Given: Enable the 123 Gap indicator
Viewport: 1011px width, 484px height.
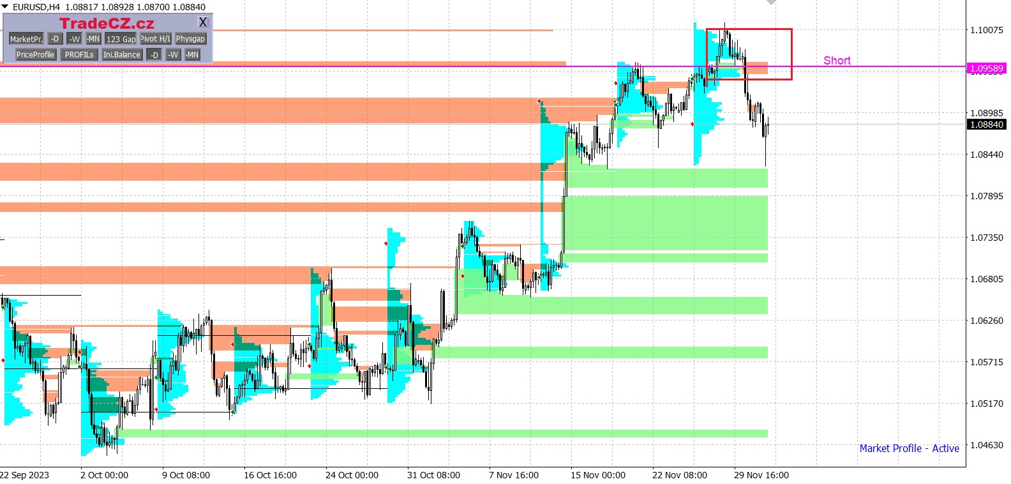Looking at the screenshot, I should (121, 39).
